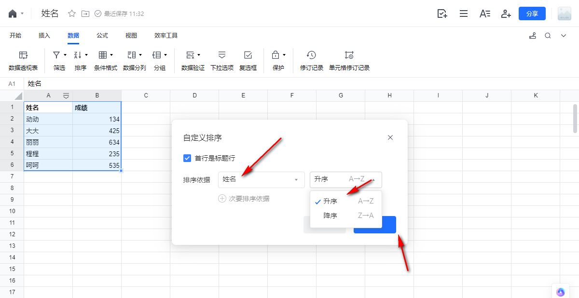Expand the 排序 toolbar dropdown arrow
This screenshot has width=579, height=298.
coord(86,55)
